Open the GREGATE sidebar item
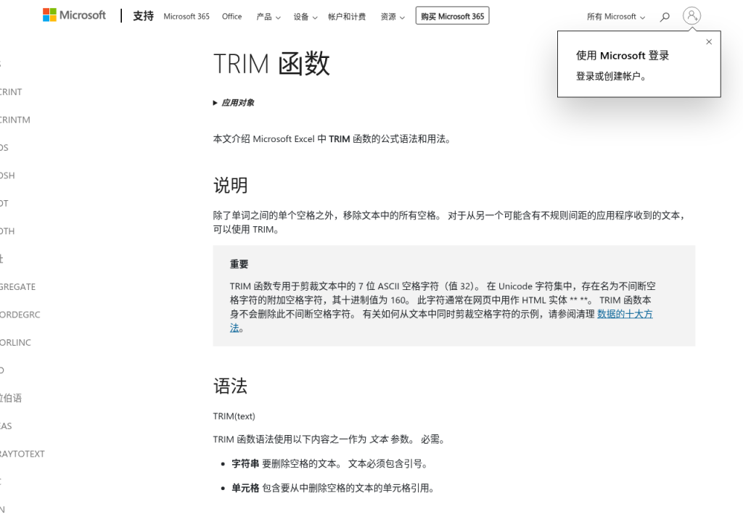743x522 pixels. (x=17, y=286)
